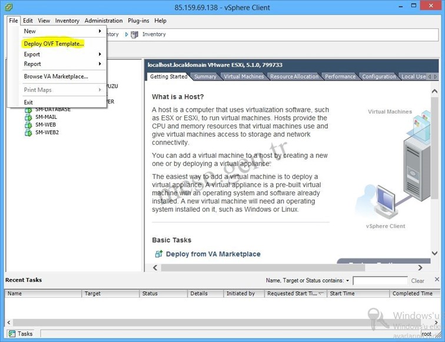This screenshot has width=445, height=342.
Task: Open the Configuration tab
Action: [x=379, y=77]
